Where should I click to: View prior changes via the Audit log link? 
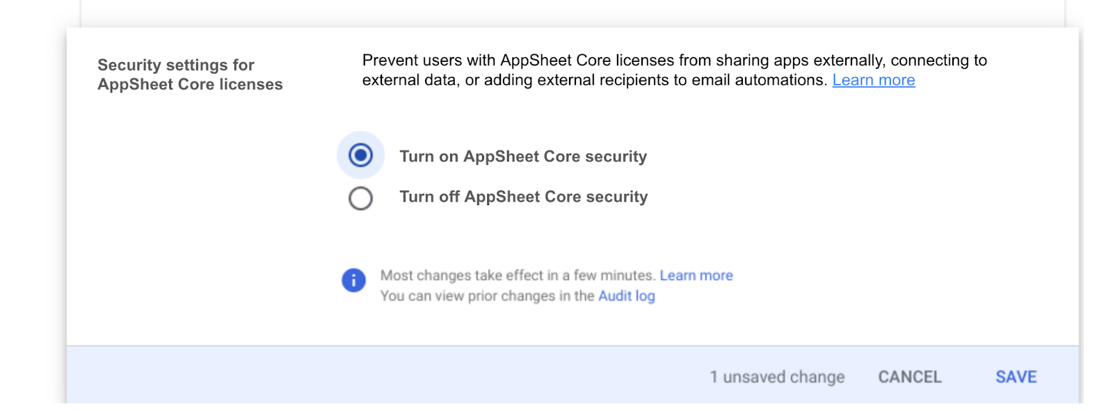[x=625, y=296]
